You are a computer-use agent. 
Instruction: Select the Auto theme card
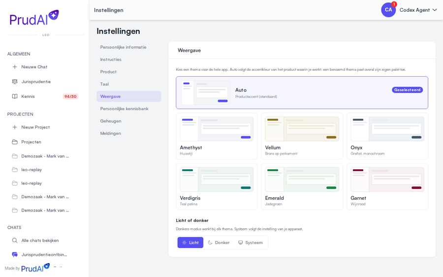tap(302, 92)
